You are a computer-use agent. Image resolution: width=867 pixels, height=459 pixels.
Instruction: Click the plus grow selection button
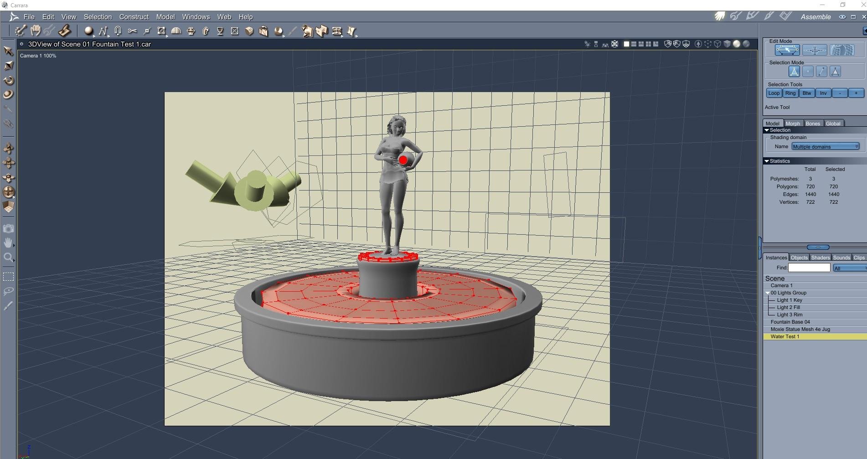(x=856, y=93)
